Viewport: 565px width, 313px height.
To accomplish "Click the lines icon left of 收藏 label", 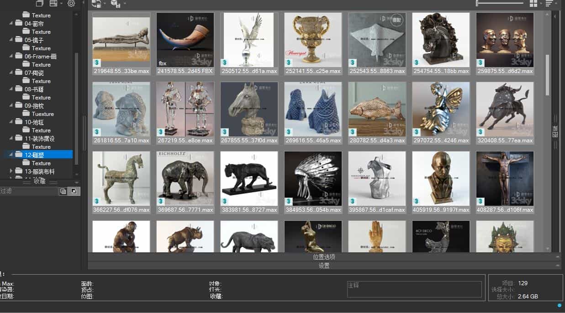I will click(x=27, y=182).
